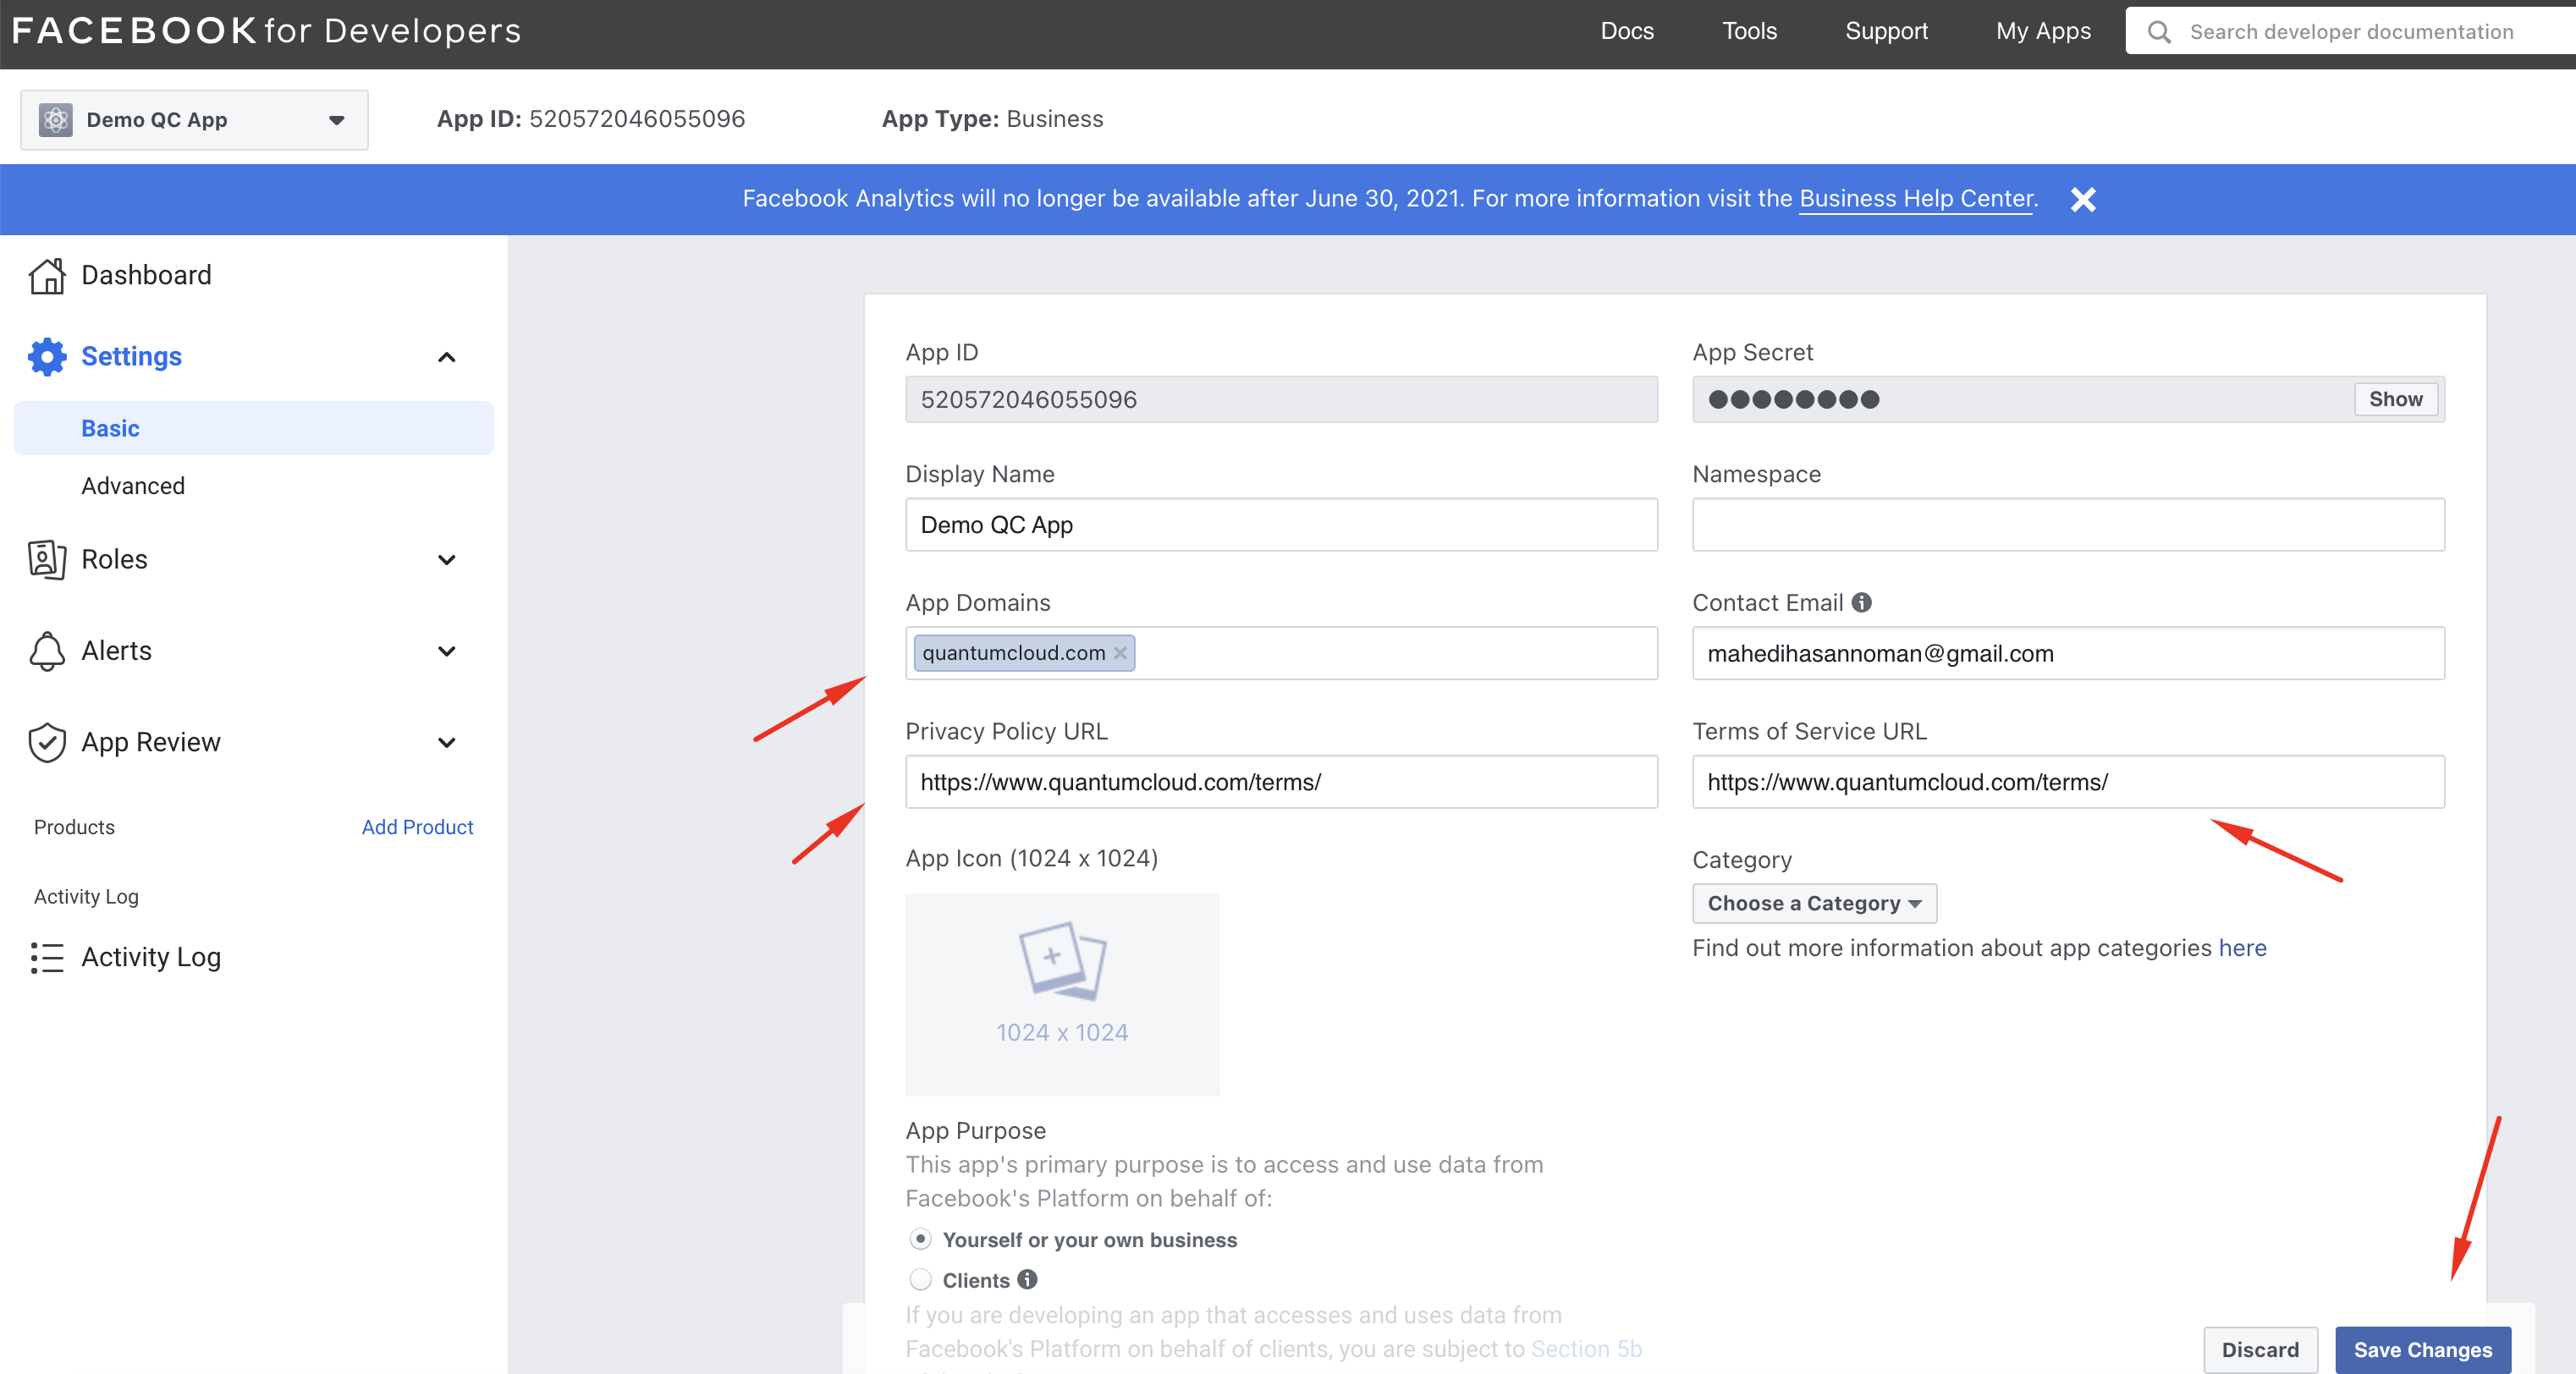
Task: Focus the Terms of Service URL field
Action: [2068, 782]
